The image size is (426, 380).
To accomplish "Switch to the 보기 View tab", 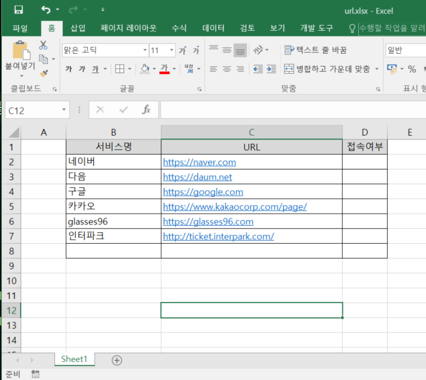I will coord(277,28).
